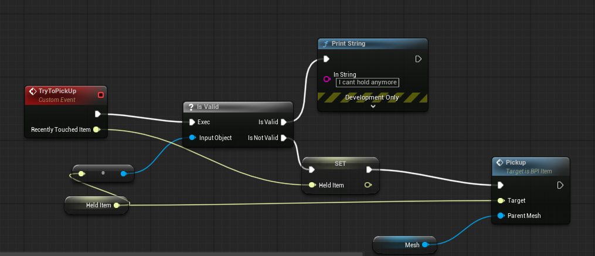Select the TryToPickUp execution output pin

[x=97, y=114]
